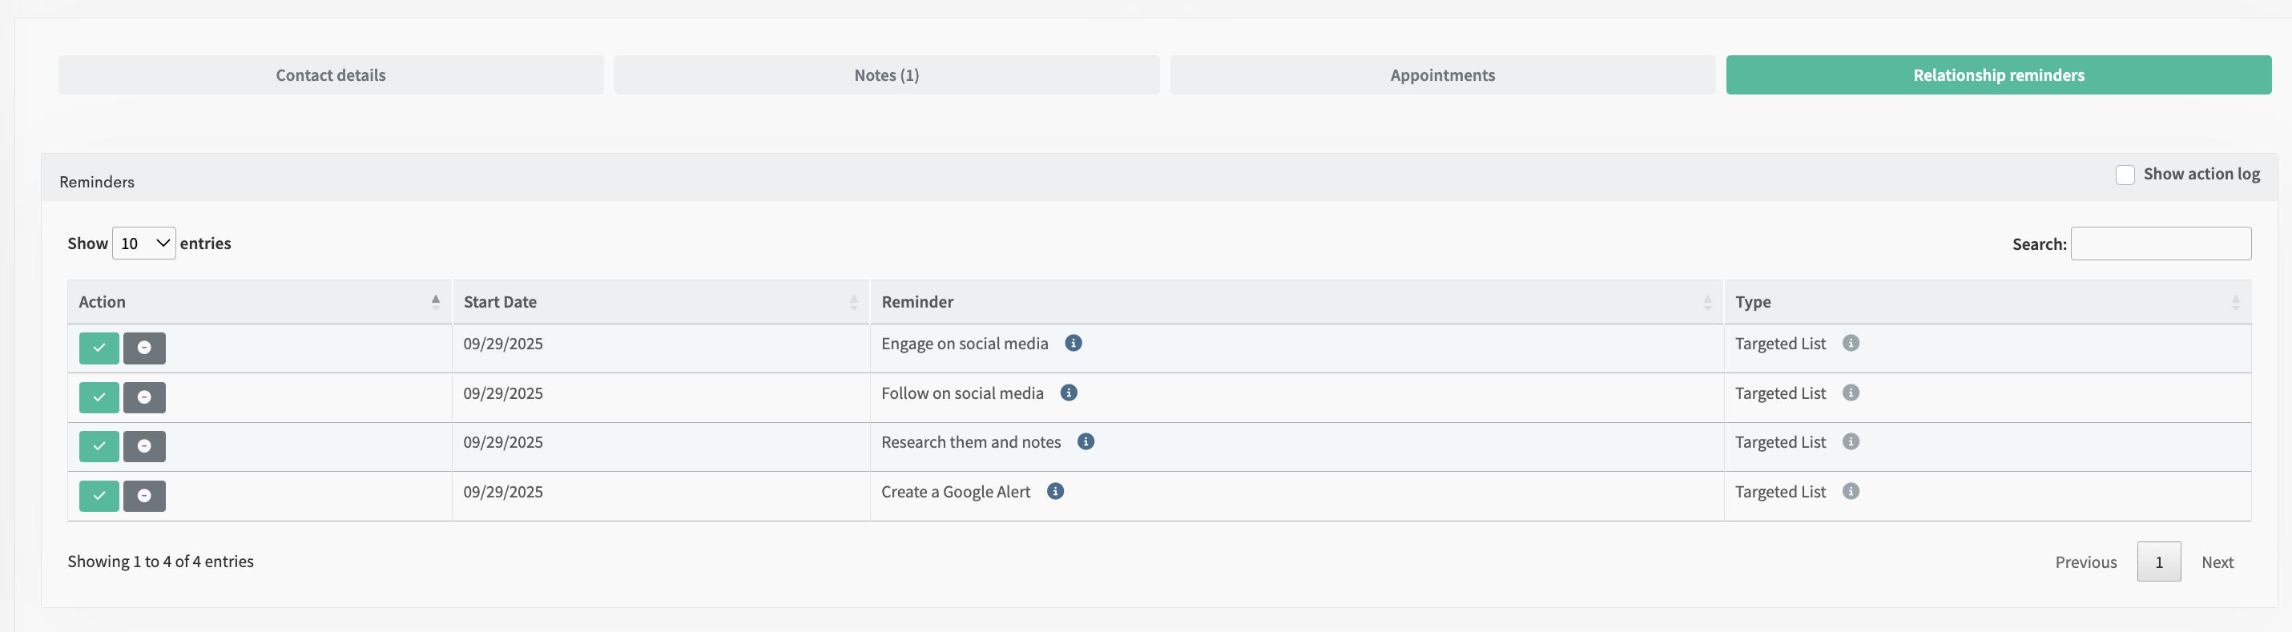Enable the Show action log checkbox
Screen dimensions: 2292x632
[2125, 175]
